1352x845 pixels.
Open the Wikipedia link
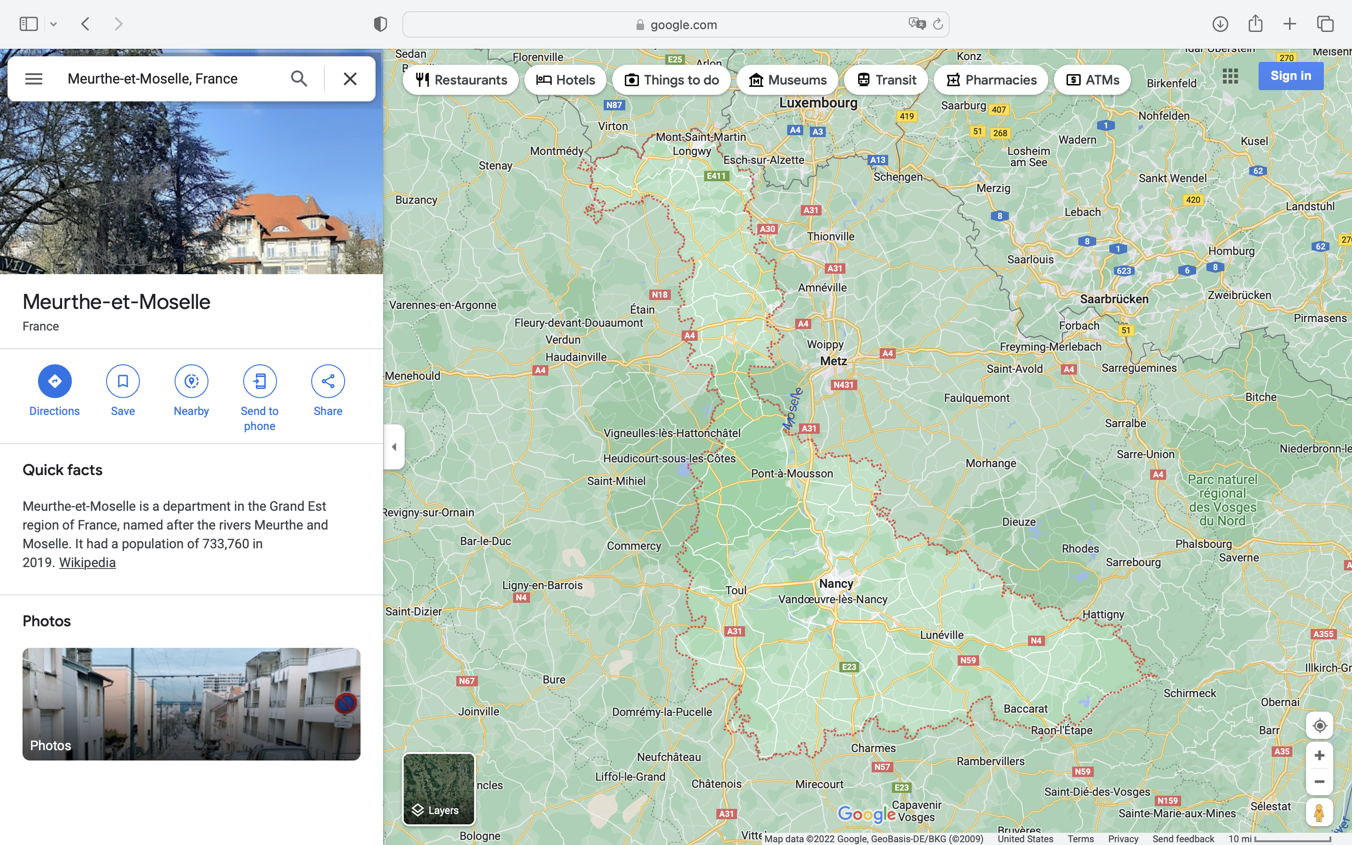pyautogui.click(x=87, y=562)
